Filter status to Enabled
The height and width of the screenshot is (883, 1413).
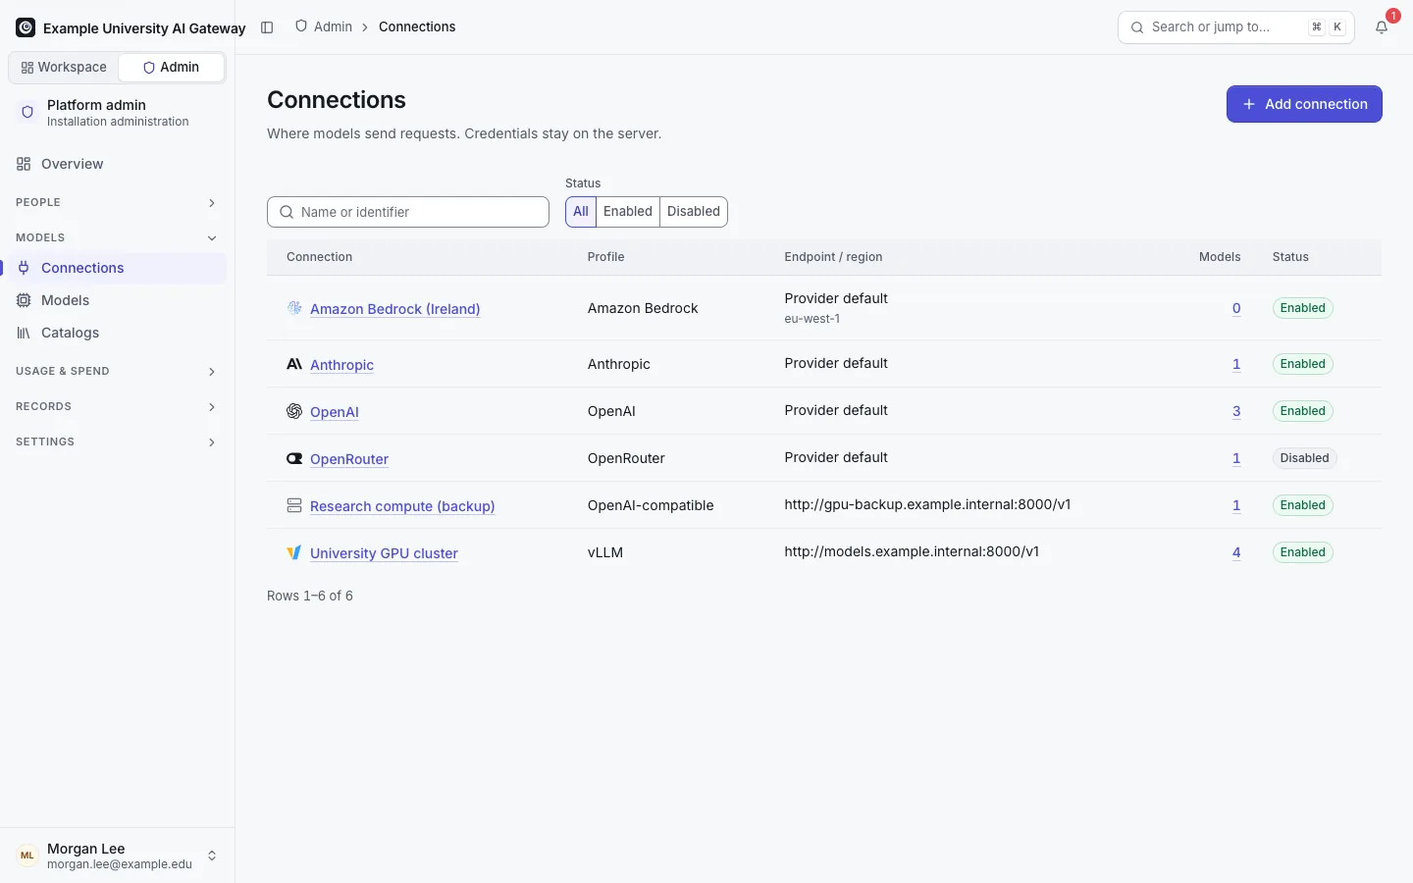[x=628, y=212]
